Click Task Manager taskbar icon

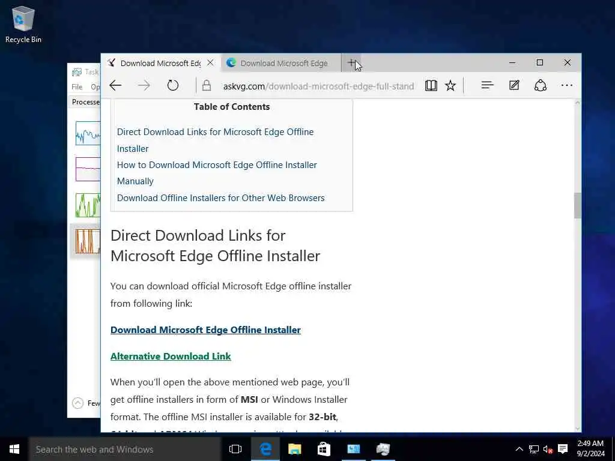[x=383, y=449]
